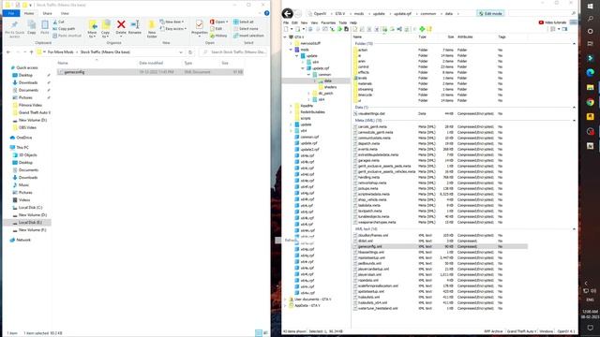
Task: Click Windows Start button on taskbar
Action: [590, 7]
